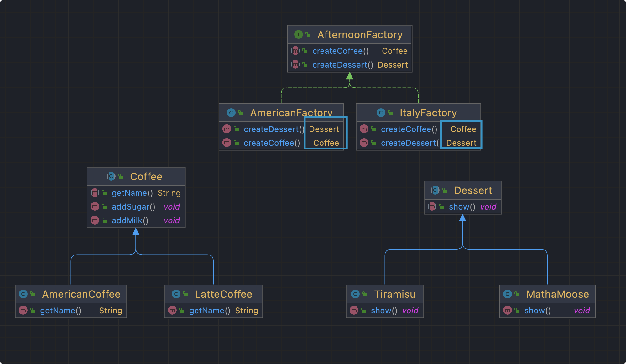Select the AfternoonFactory node title
Image resolution: width=626 pixels, height=364 pixels.
360,35
